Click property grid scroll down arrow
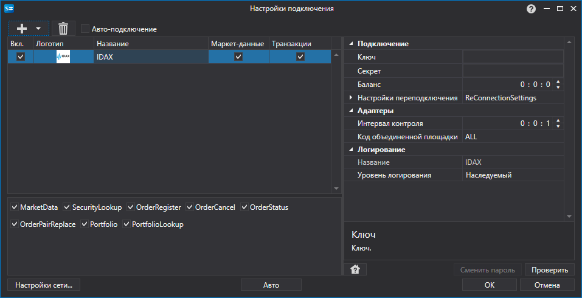 [x=569, y=217]
